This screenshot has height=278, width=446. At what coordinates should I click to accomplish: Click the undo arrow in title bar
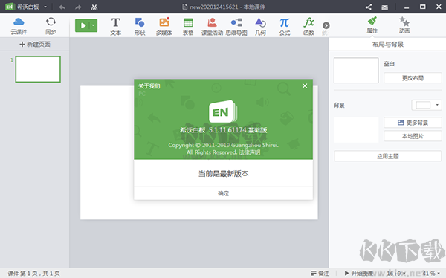click(62, 7)
